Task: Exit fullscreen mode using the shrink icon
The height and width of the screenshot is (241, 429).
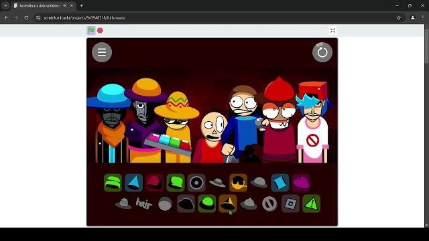Action: [332, 30]
